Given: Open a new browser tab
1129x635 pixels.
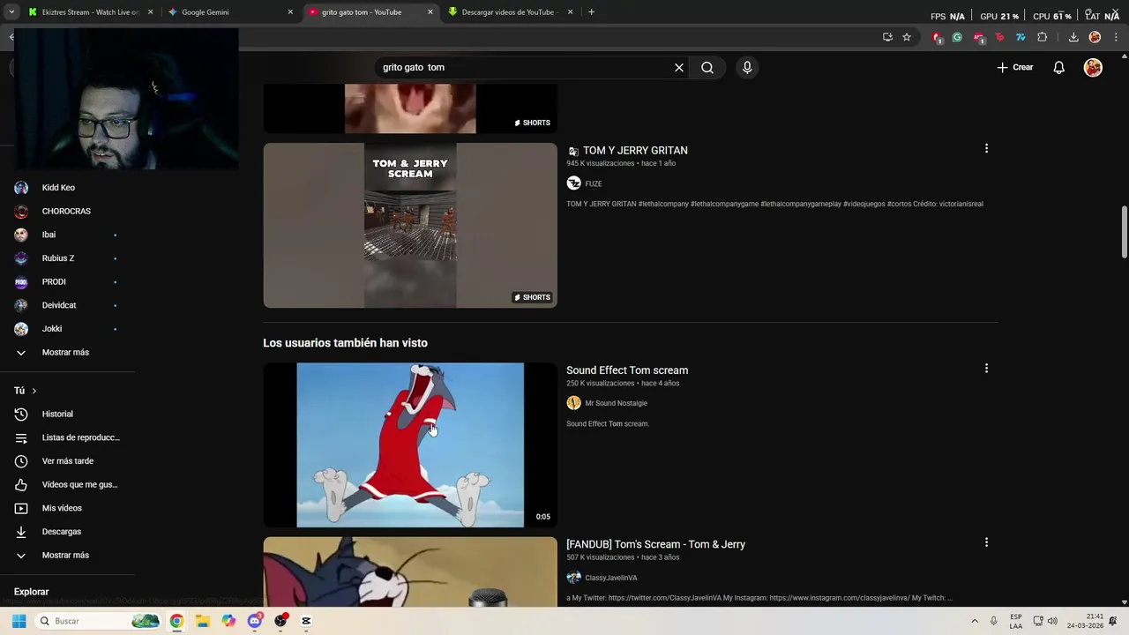Looking at the screenshot, I should (591, 12).
